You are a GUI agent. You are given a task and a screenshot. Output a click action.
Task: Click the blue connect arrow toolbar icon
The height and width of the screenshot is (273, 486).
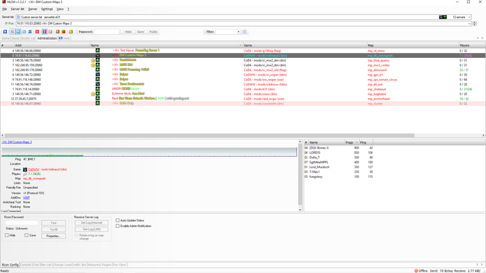(5, 32)
